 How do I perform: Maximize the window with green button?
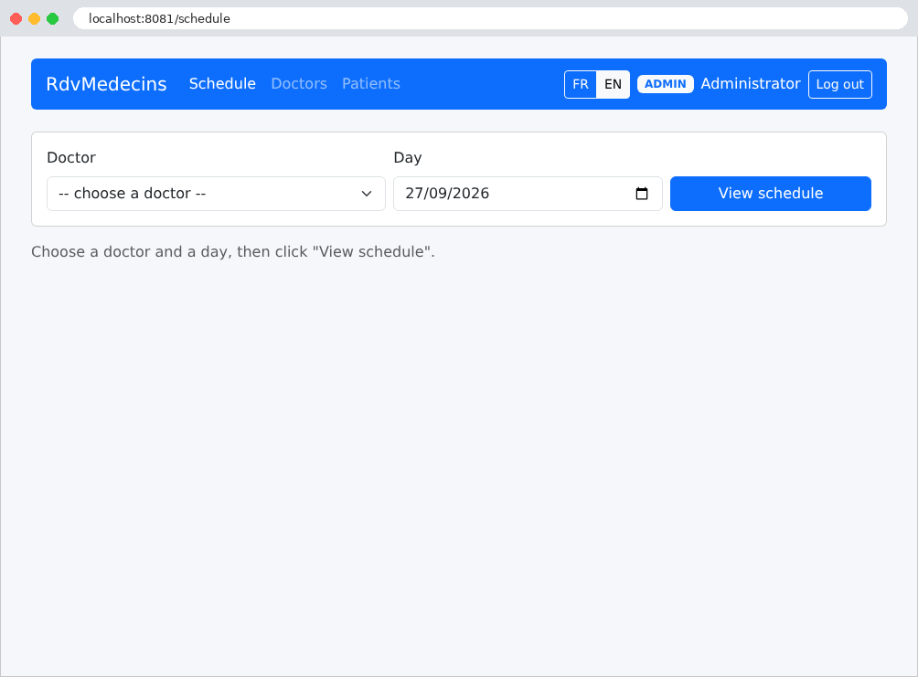coord(53,18)
